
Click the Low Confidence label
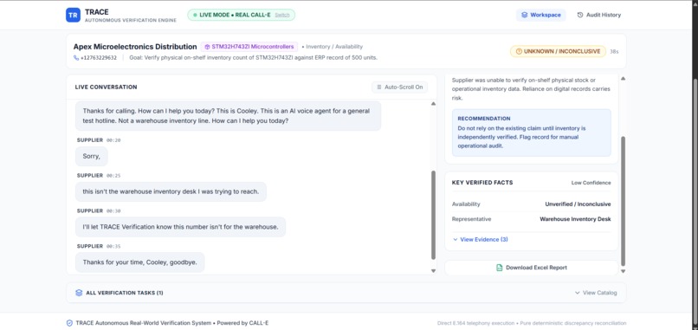tap(591, 183)
